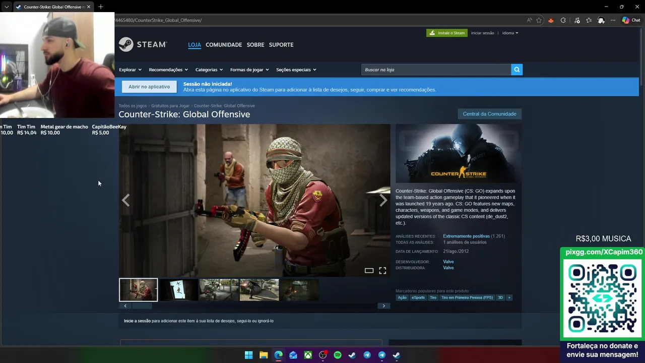Open Spotify from the taskbar
Screen dimensions: 645x363
click(338, 355)
